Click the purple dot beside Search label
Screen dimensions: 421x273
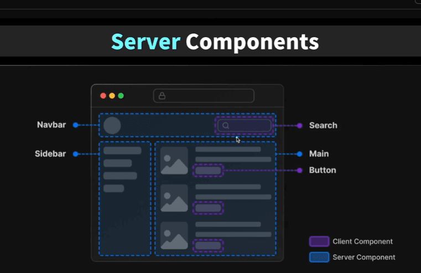click(x=300, y=126)
